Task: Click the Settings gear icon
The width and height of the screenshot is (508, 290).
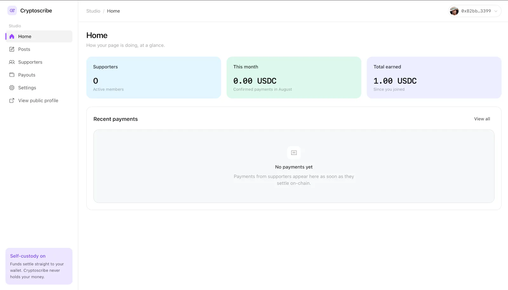Action: coord(12,88)
